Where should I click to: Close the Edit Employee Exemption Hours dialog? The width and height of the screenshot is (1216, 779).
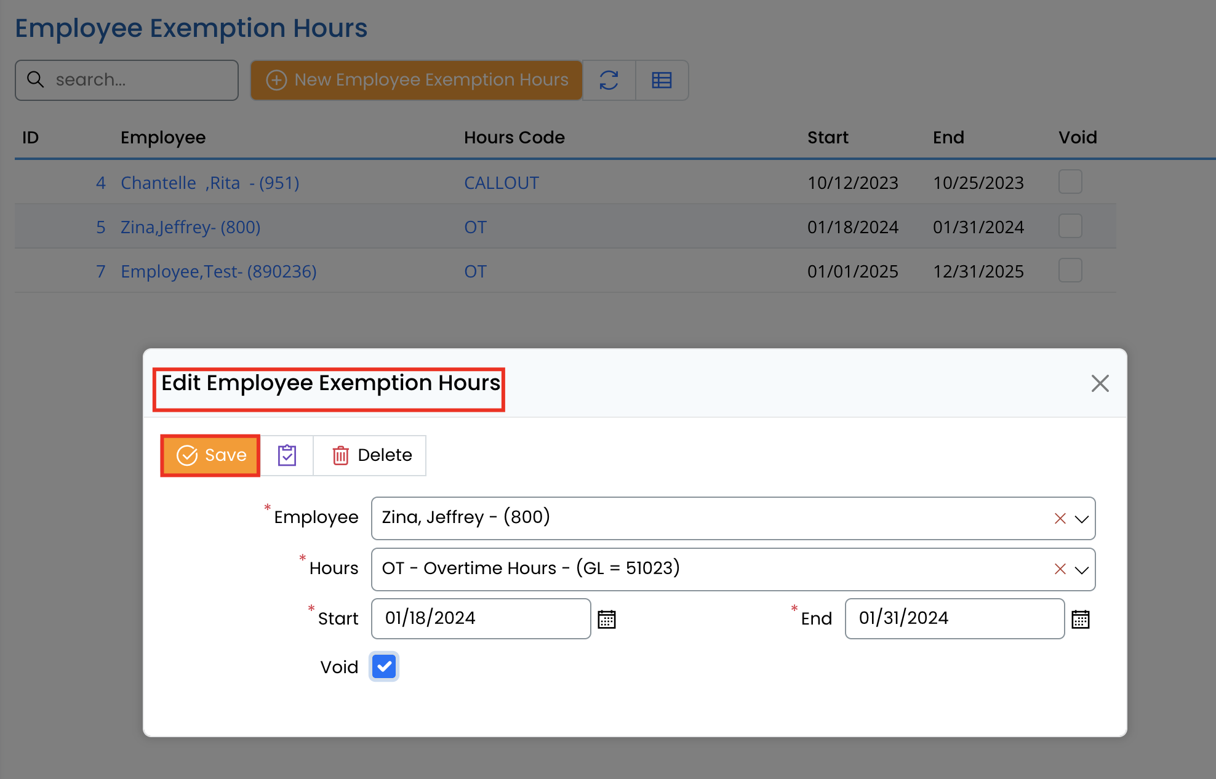(x=1100, y=383)
